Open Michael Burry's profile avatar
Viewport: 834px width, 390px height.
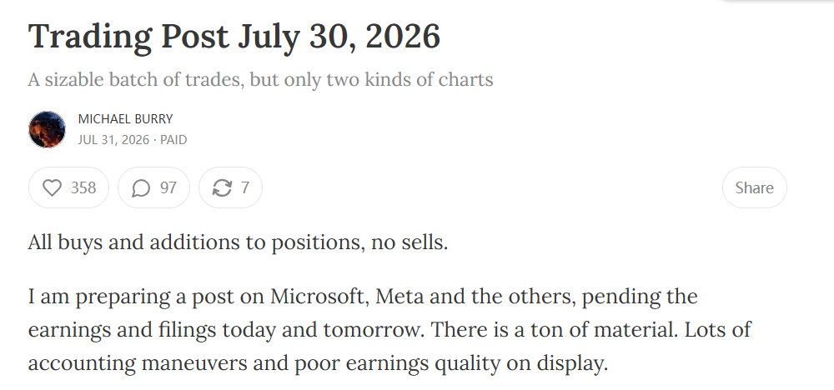pos(47,129)
